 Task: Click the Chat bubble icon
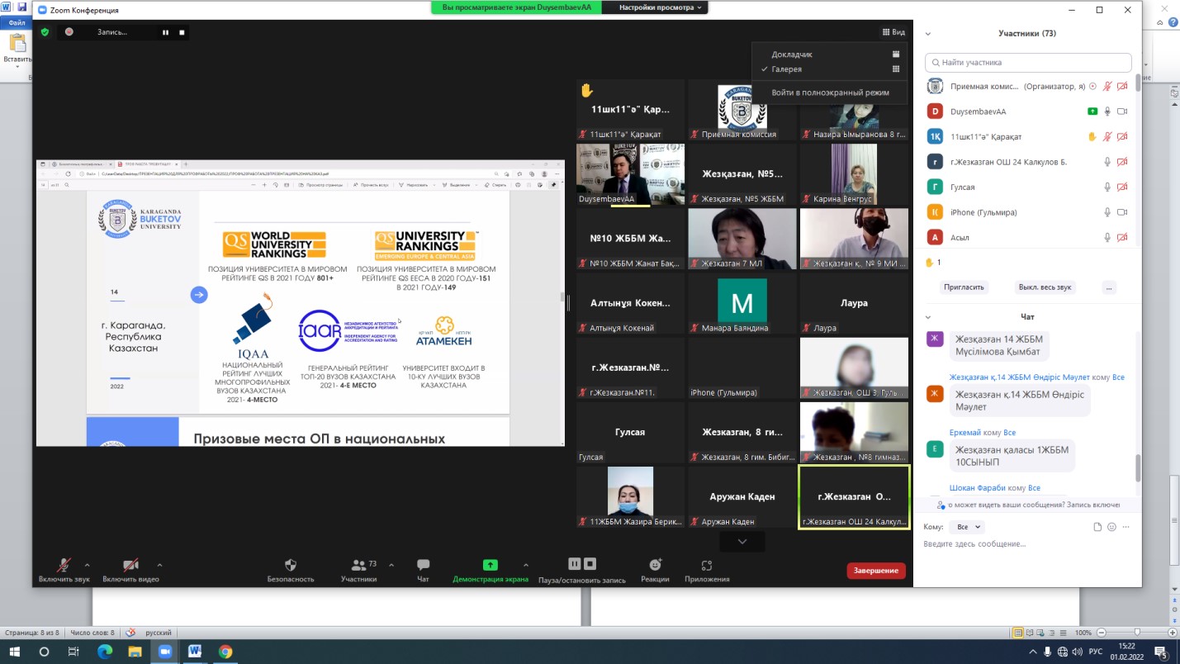point(423,566)
